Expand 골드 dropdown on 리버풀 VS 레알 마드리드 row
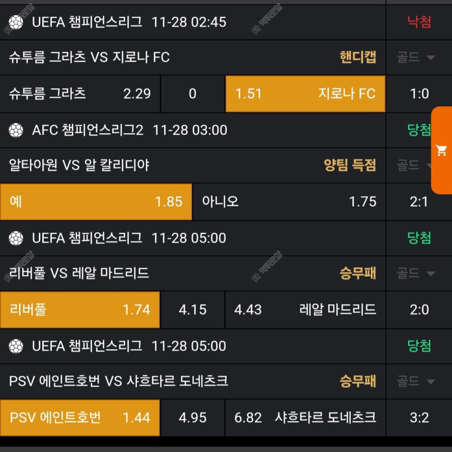 [x=416, y=273]
